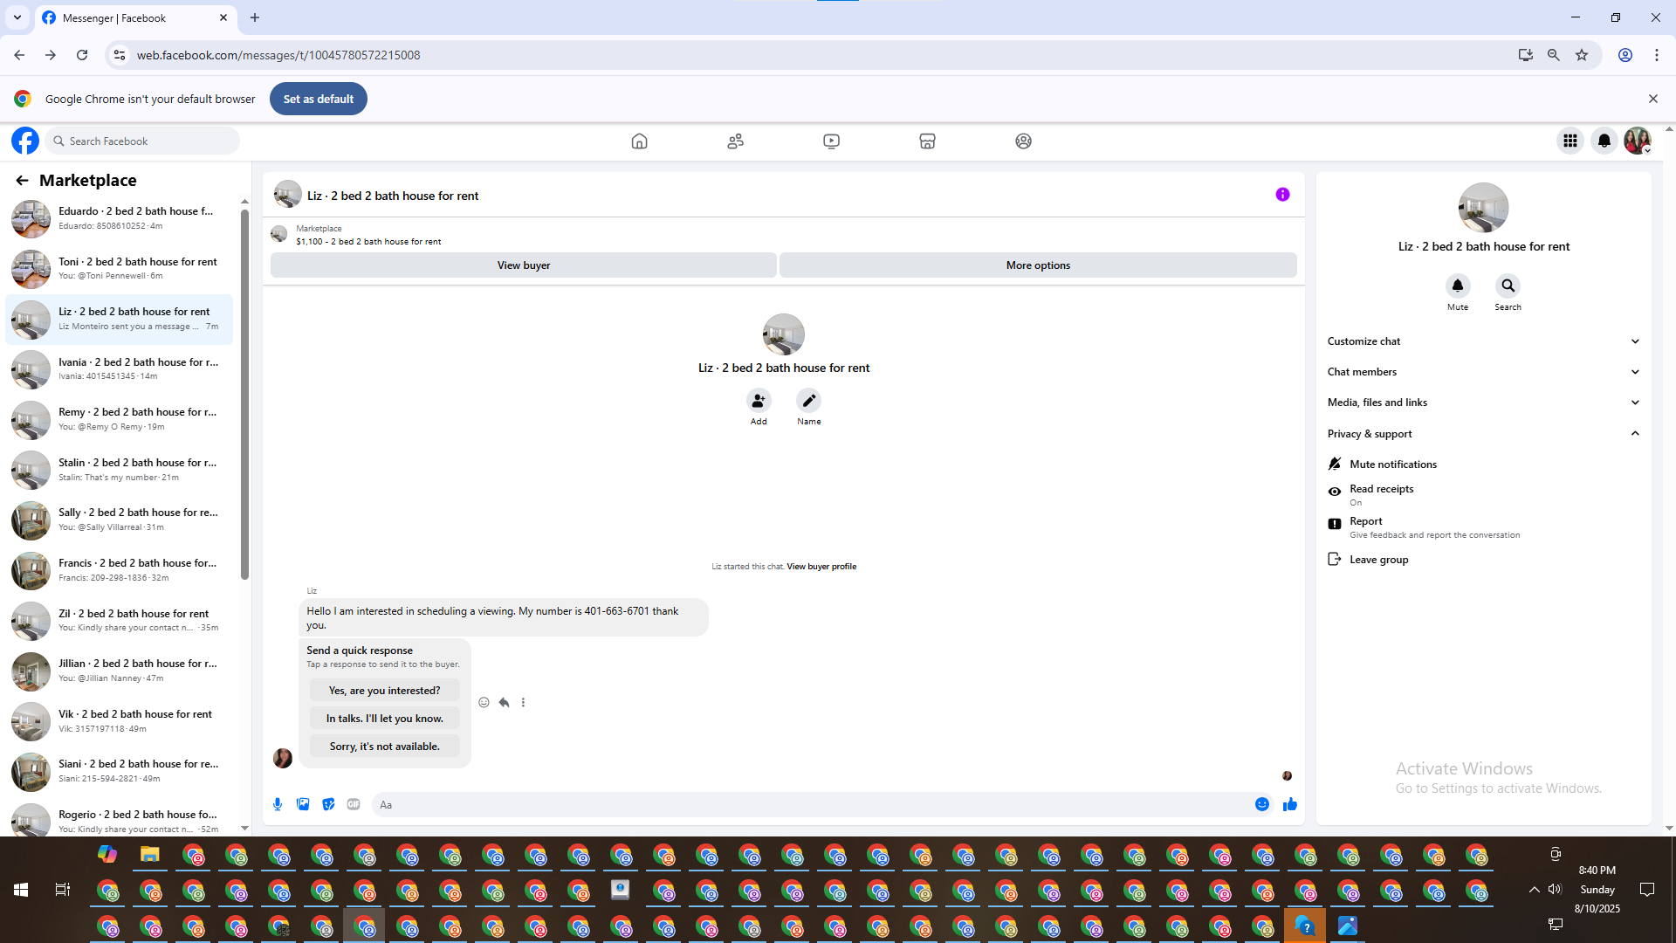Open the Stalin conversation in list
Viewport: 1676px width, 943px height.
[x=122, y=470]
